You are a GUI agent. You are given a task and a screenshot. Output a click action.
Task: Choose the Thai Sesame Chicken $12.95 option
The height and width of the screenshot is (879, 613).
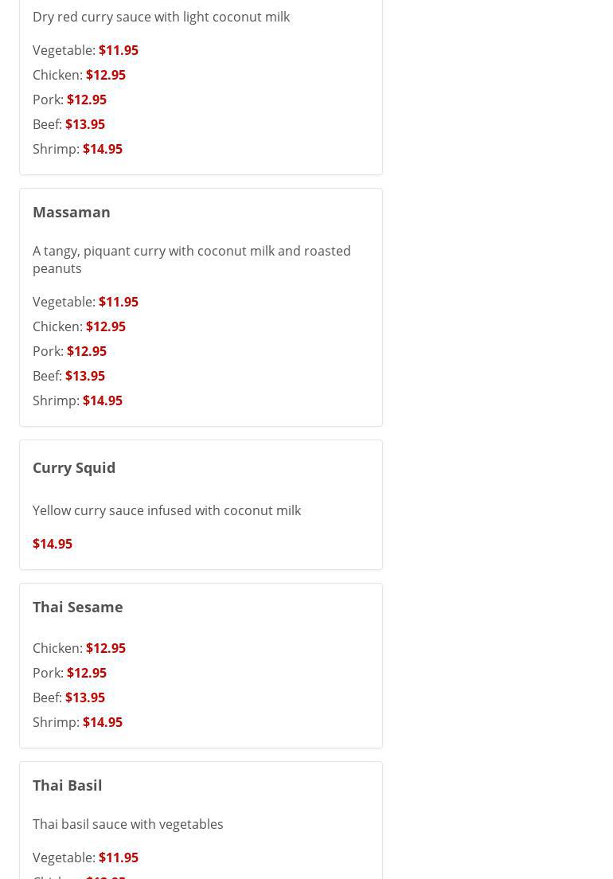105,648
